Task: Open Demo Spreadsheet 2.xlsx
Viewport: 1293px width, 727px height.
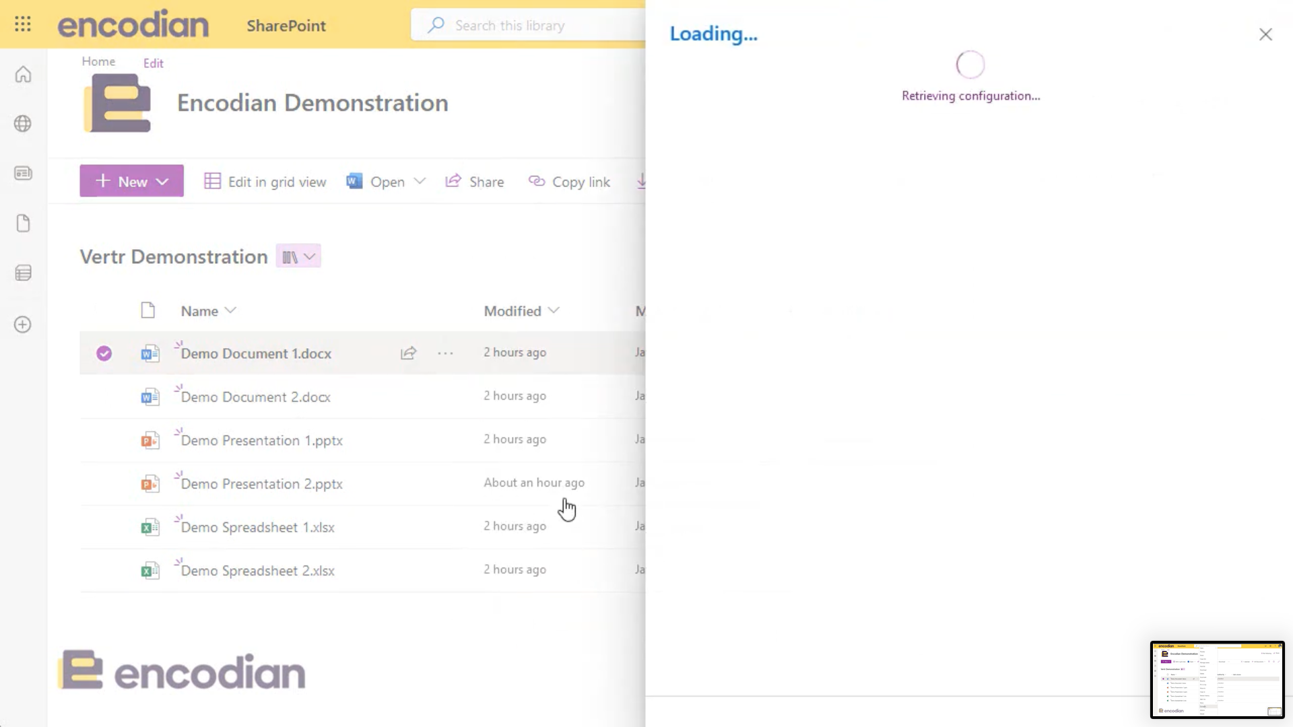Action: tap(258, 571)
